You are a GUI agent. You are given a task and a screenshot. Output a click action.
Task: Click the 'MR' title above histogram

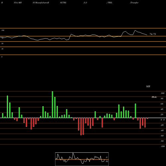coord(148,86)
